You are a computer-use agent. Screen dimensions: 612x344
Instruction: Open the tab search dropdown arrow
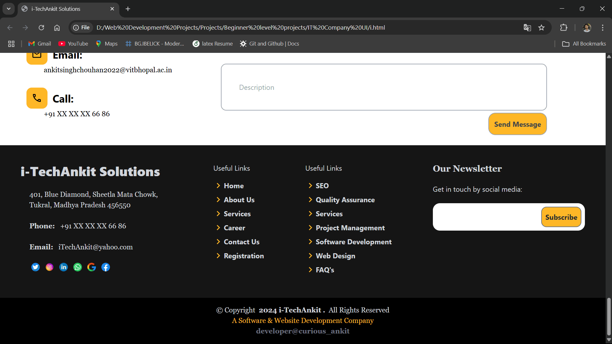coord(9,9)
